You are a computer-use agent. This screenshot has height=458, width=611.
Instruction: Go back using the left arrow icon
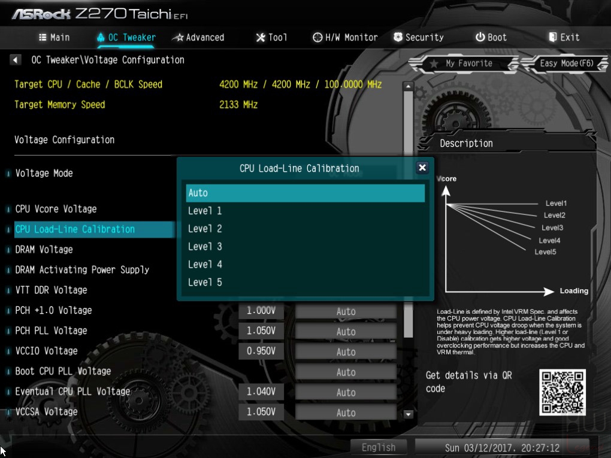click(15, 60)
